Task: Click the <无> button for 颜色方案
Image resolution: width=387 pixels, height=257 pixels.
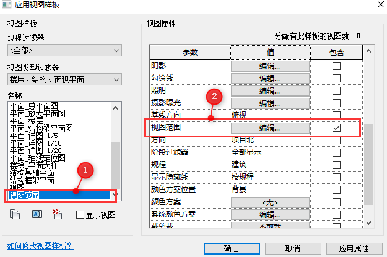Action: point(270,203)
